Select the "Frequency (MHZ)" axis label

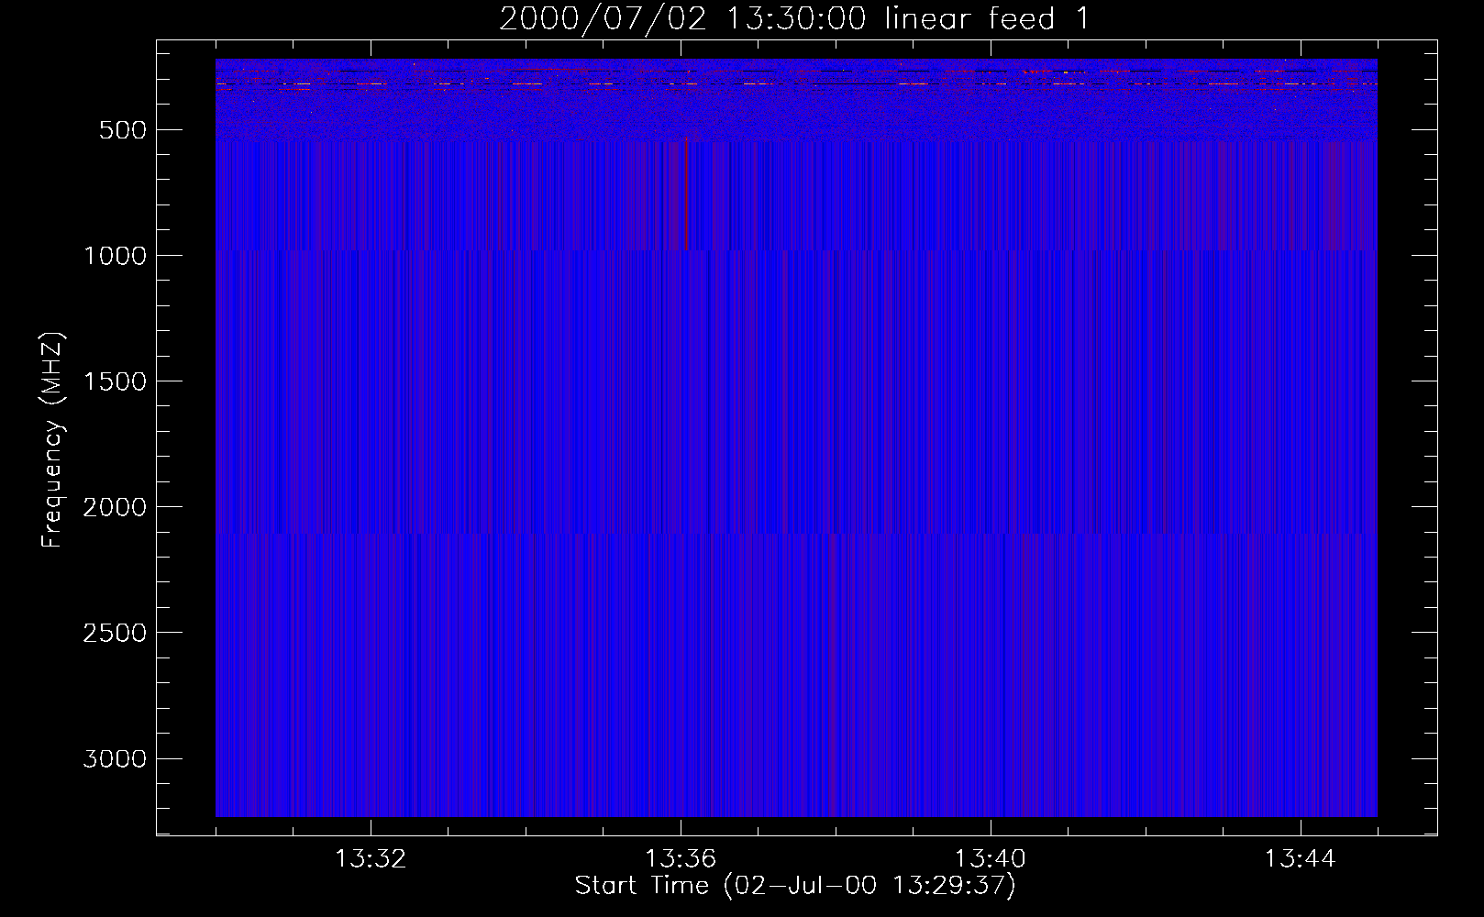(x=52, y=439)
